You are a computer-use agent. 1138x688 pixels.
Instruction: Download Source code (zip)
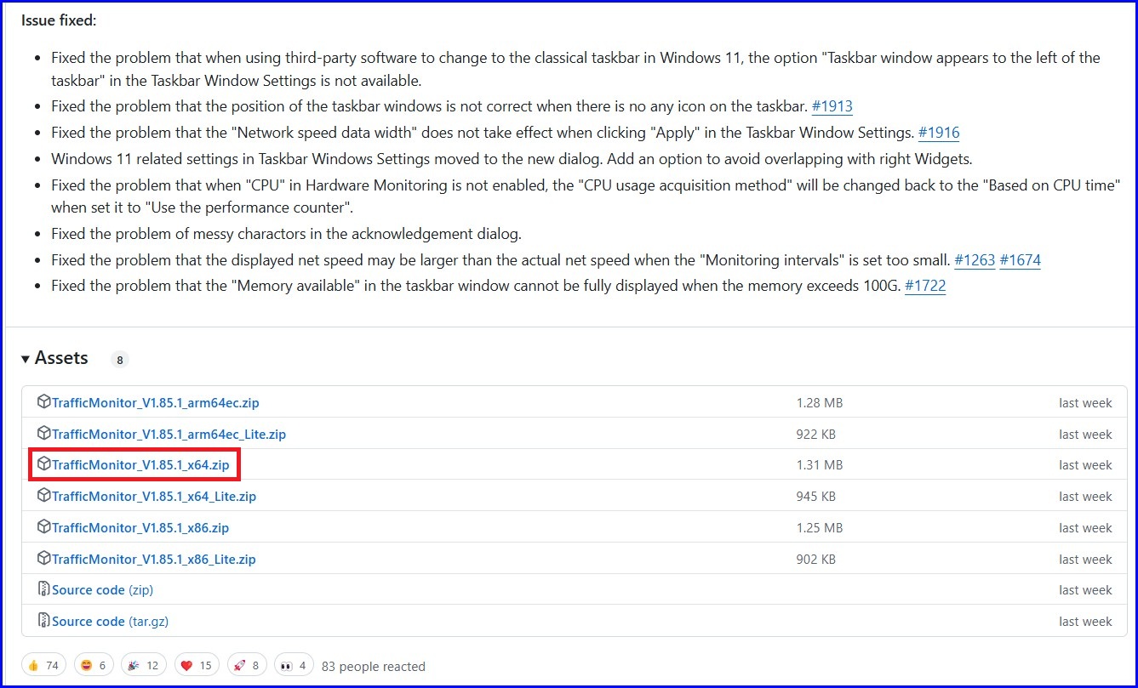point(102,590)
